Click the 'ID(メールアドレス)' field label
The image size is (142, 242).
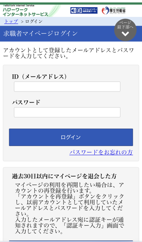39,77
